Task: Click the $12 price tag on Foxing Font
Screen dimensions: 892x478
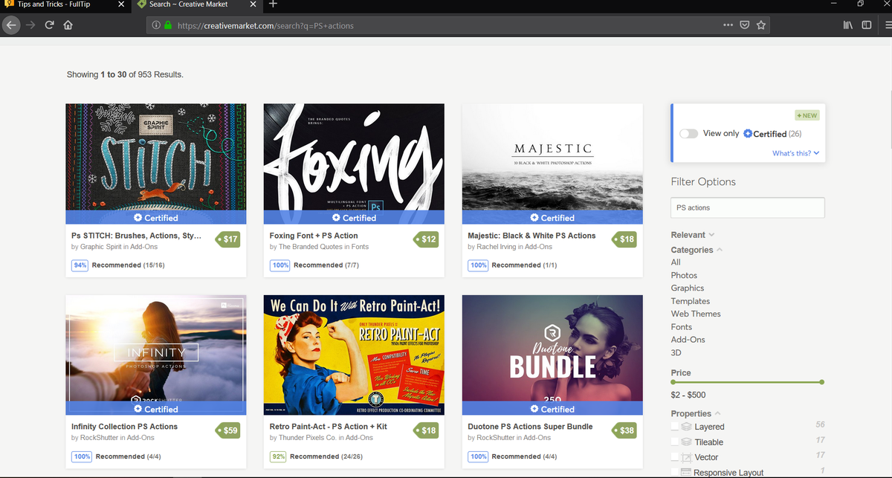Action: tap(426, 239)
